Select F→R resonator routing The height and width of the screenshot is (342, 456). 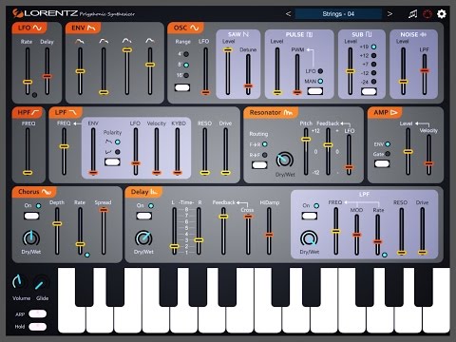click(x=265, y=144)
